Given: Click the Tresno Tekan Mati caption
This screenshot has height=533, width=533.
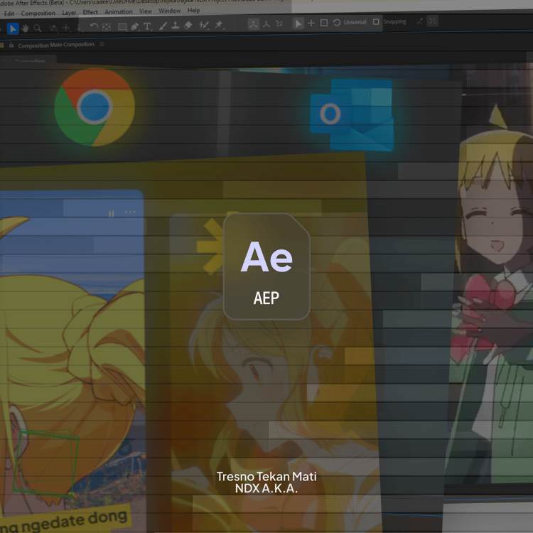Looking at the screenshot, I should pos(266,476).
